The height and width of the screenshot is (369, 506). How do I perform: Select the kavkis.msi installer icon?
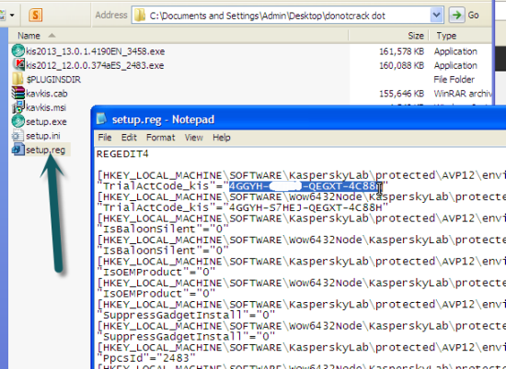tap(18, 107)
